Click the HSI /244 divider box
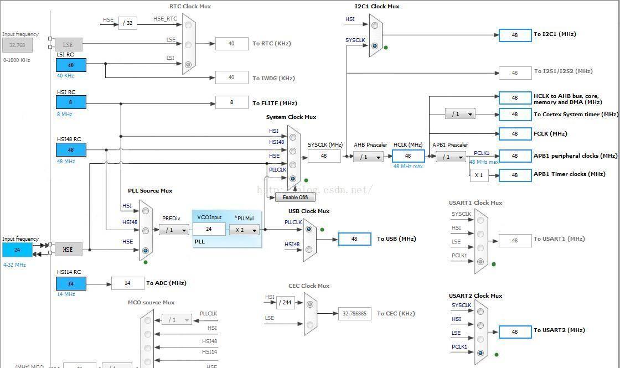 [285, 302]
